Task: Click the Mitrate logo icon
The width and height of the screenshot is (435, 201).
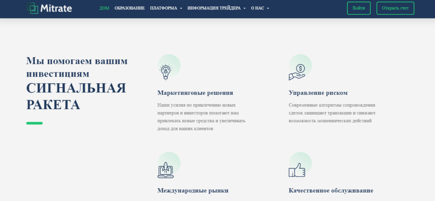Action: point(32,8)
